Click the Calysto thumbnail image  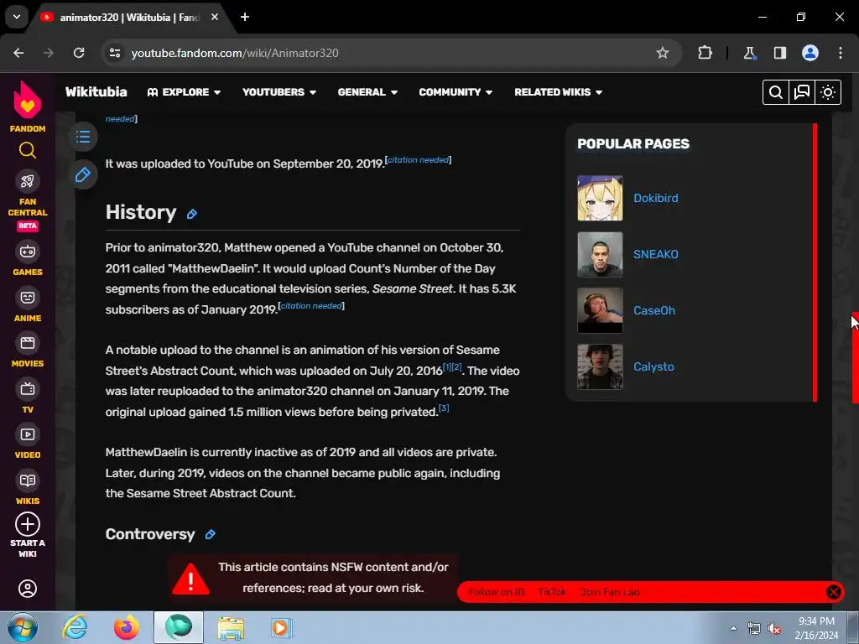click(600, 367)
